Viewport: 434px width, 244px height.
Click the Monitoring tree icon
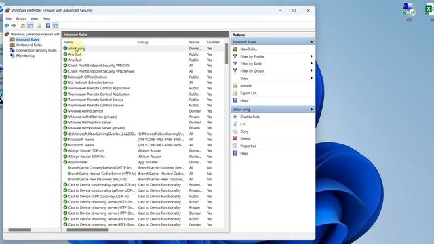pyautogui.click(x=12, y=56)
